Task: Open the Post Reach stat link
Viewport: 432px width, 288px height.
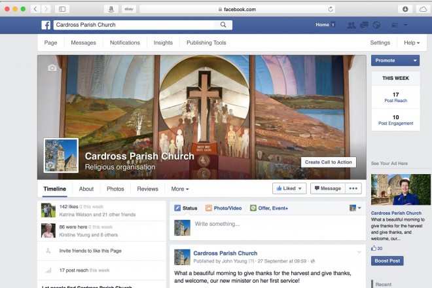Action: [395, 101]
